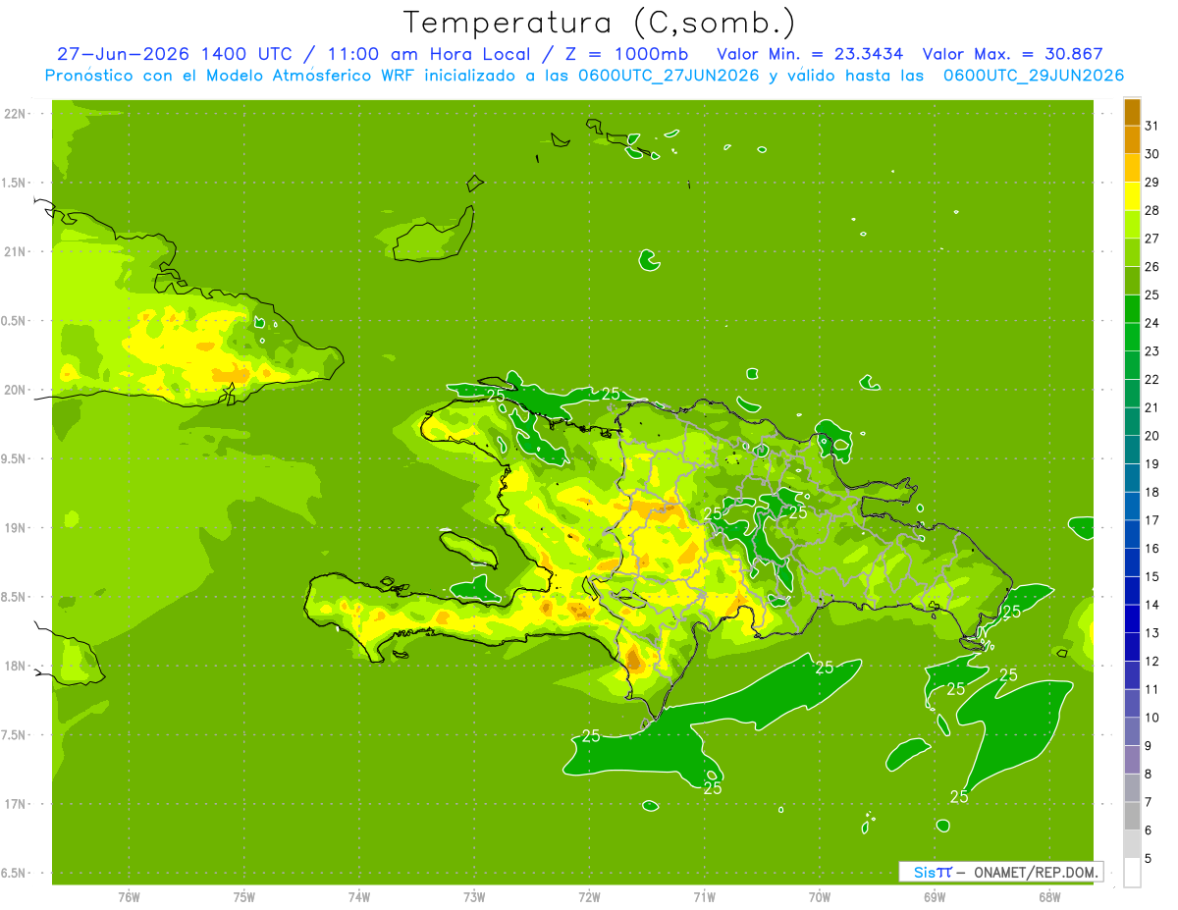Click the '5' color scale label

[x=1150, y=859]
